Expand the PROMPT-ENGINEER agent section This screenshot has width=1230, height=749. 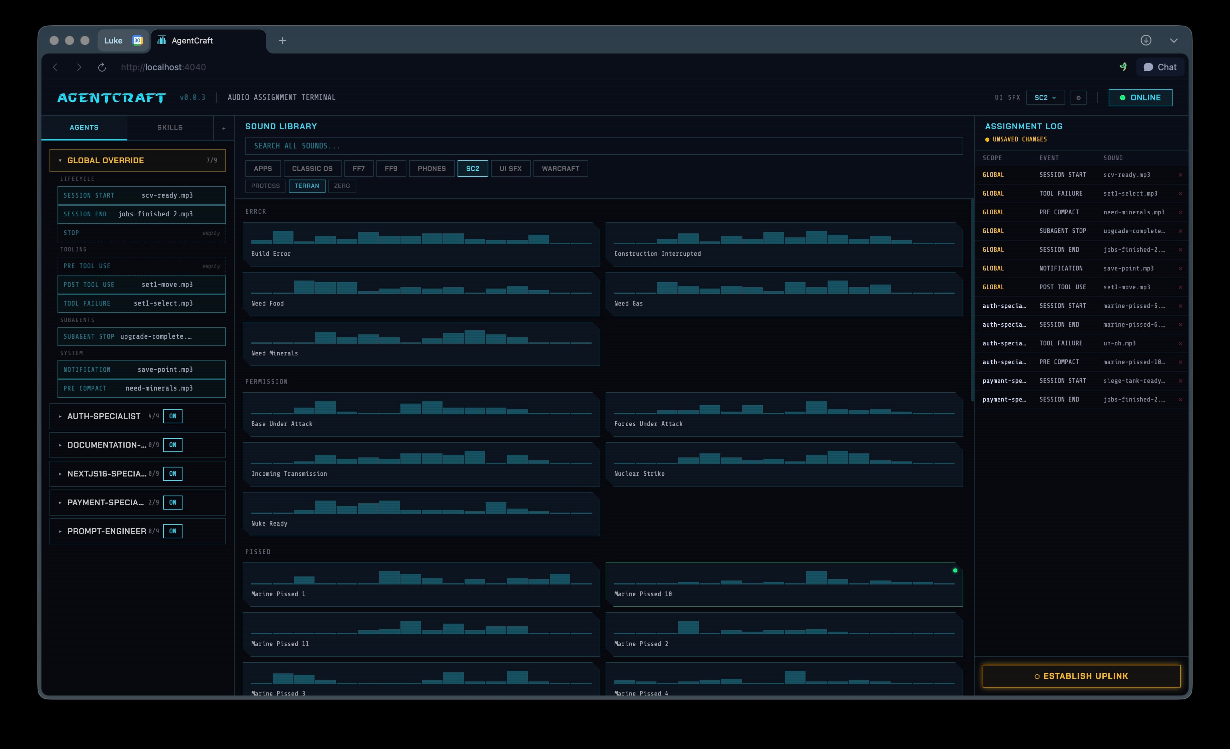tap(60, 531)
